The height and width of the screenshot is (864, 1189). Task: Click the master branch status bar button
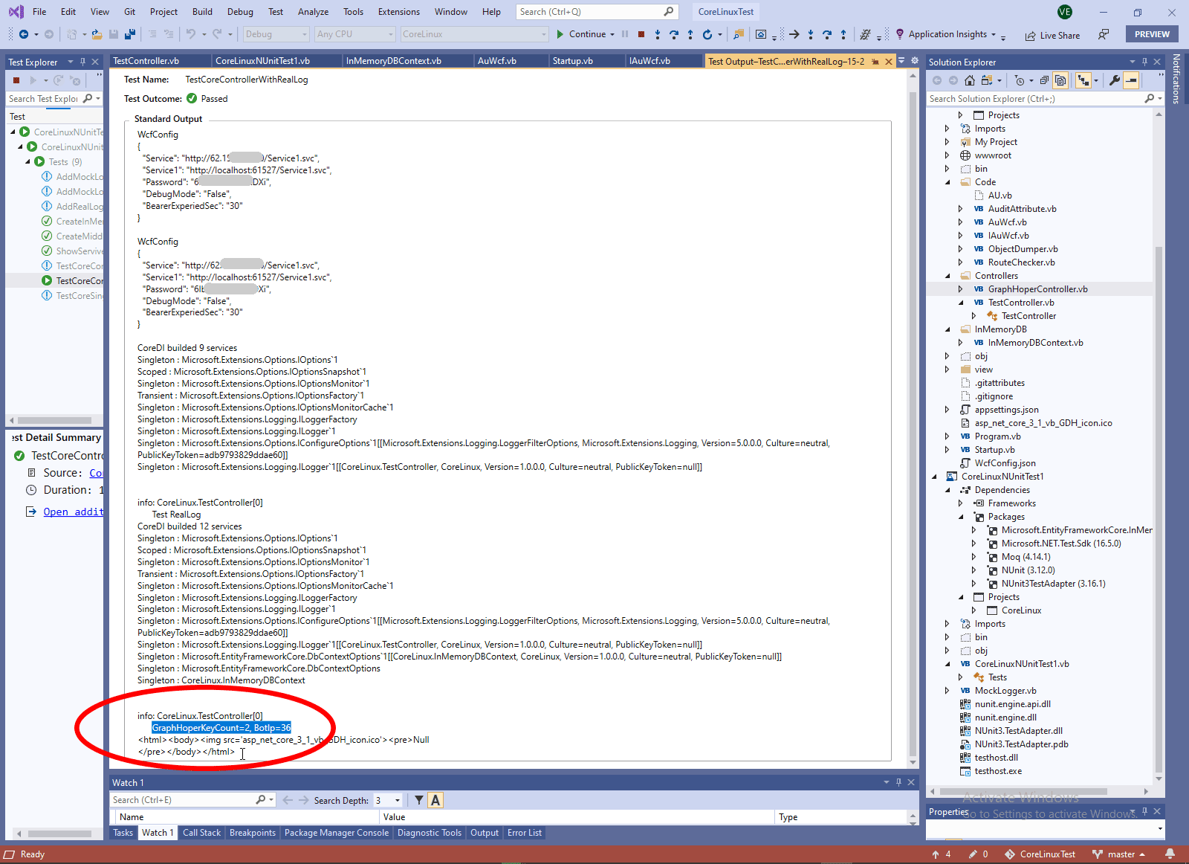pos(1118,854)
